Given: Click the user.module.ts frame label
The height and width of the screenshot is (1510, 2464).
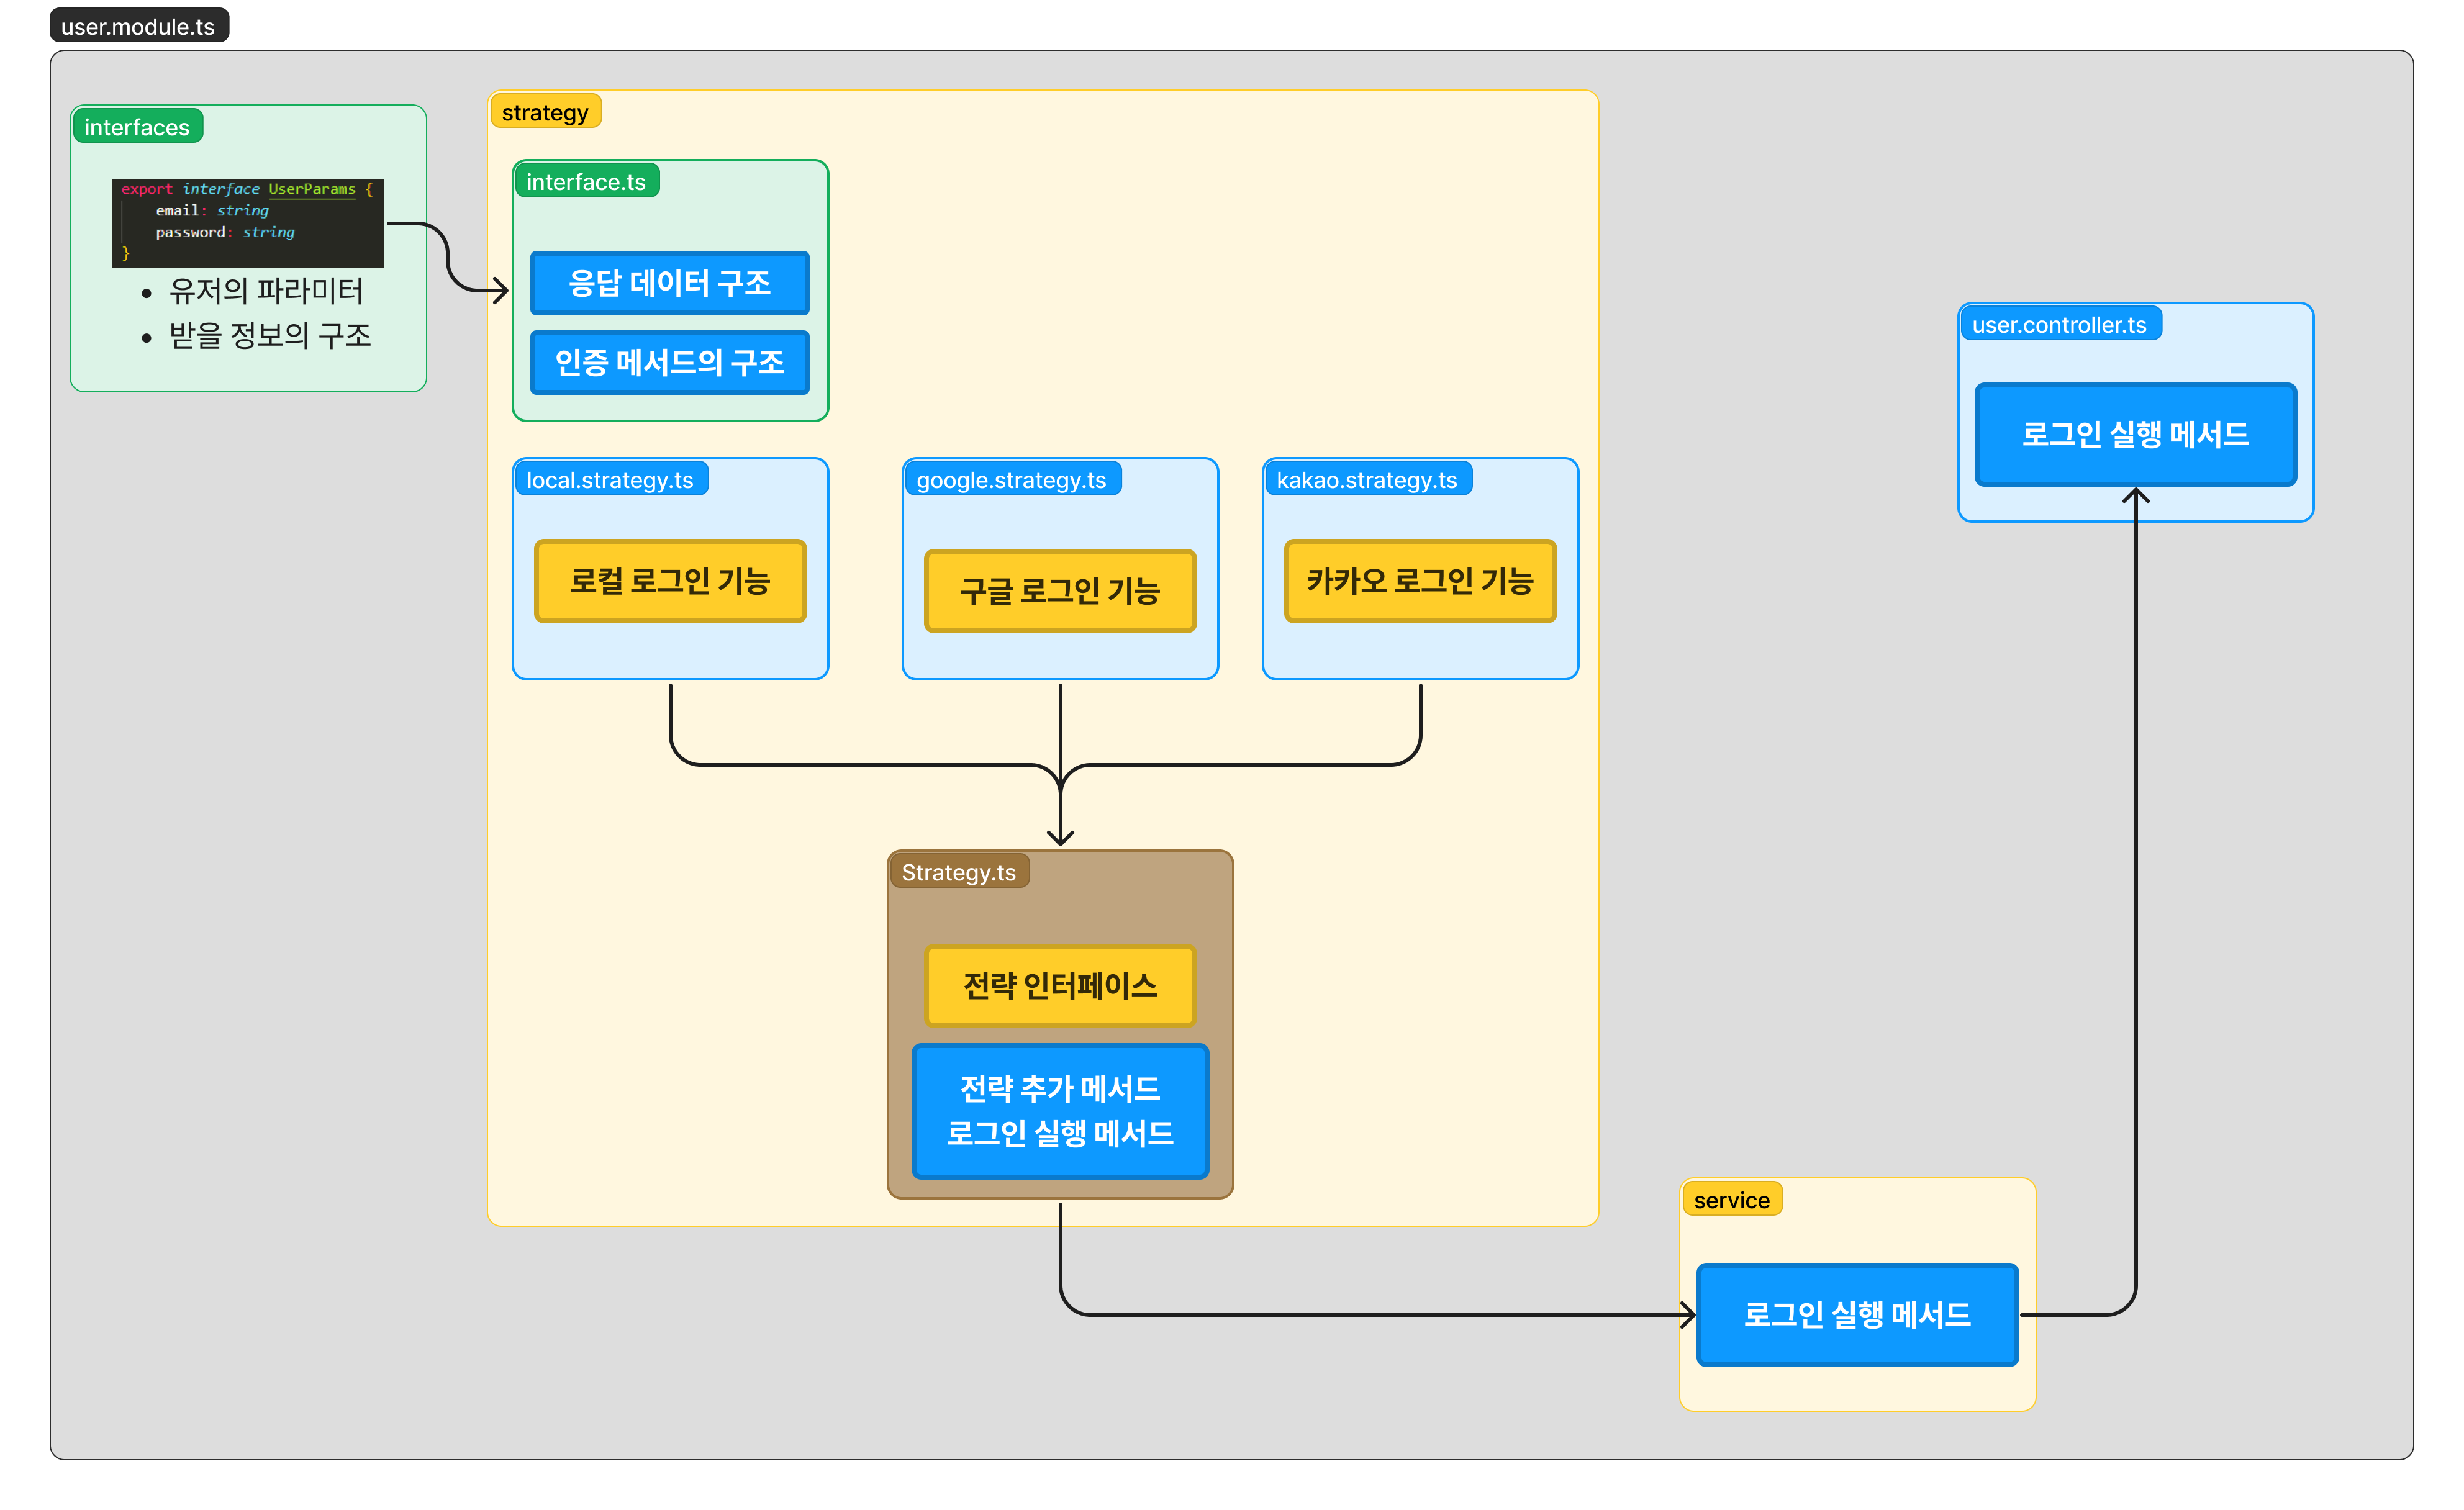Looking at the screenshot, I should point(138,26).
